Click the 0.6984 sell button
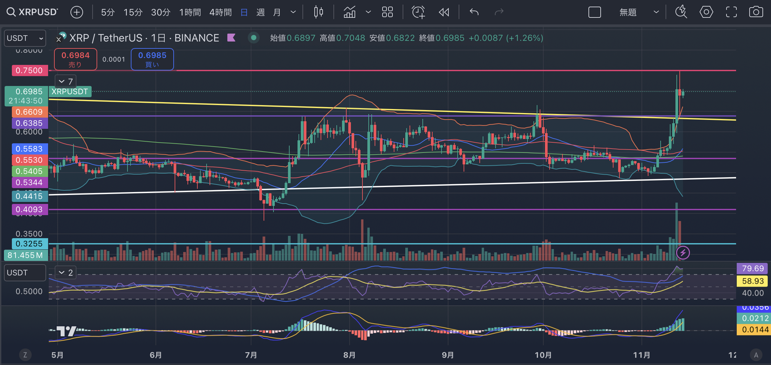Image resolution: width=771 pixels, height=365 pixels. [75, 59]
